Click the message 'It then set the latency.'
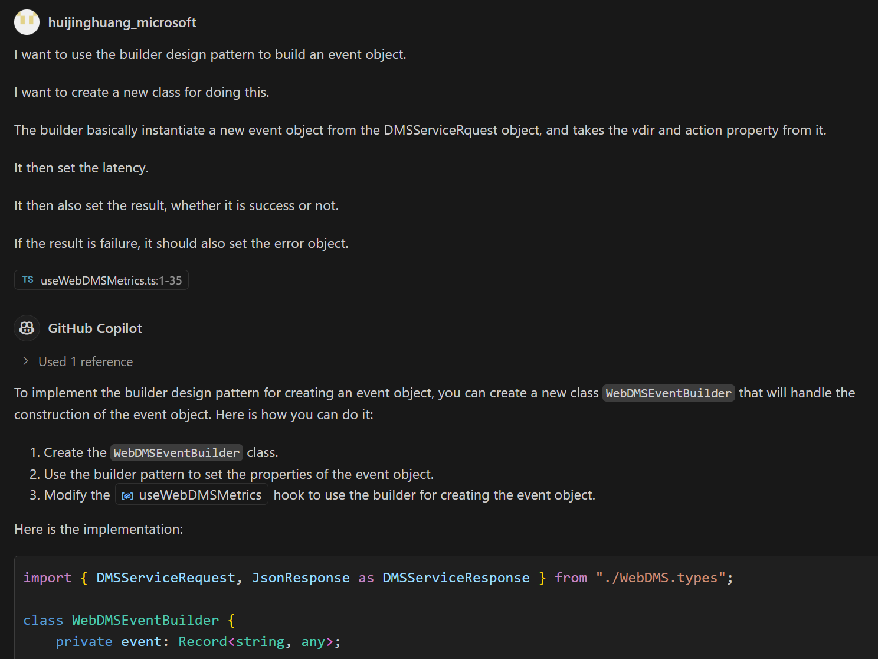This screenshot has height=659, width=878. 81,168
